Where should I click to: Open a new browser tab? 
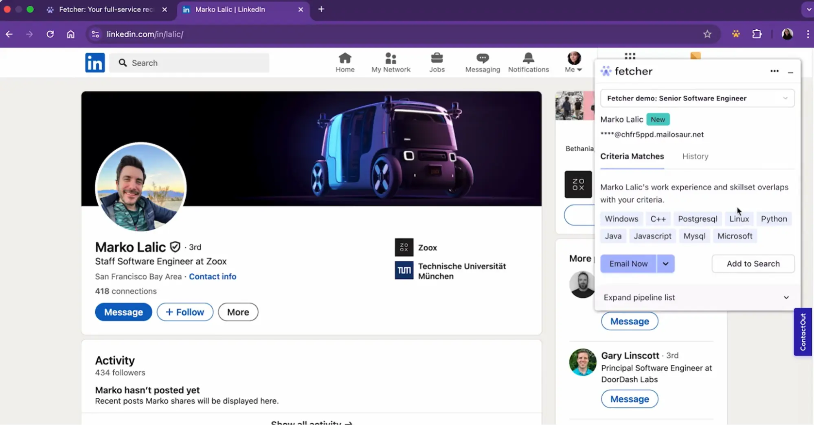point(321,9)
